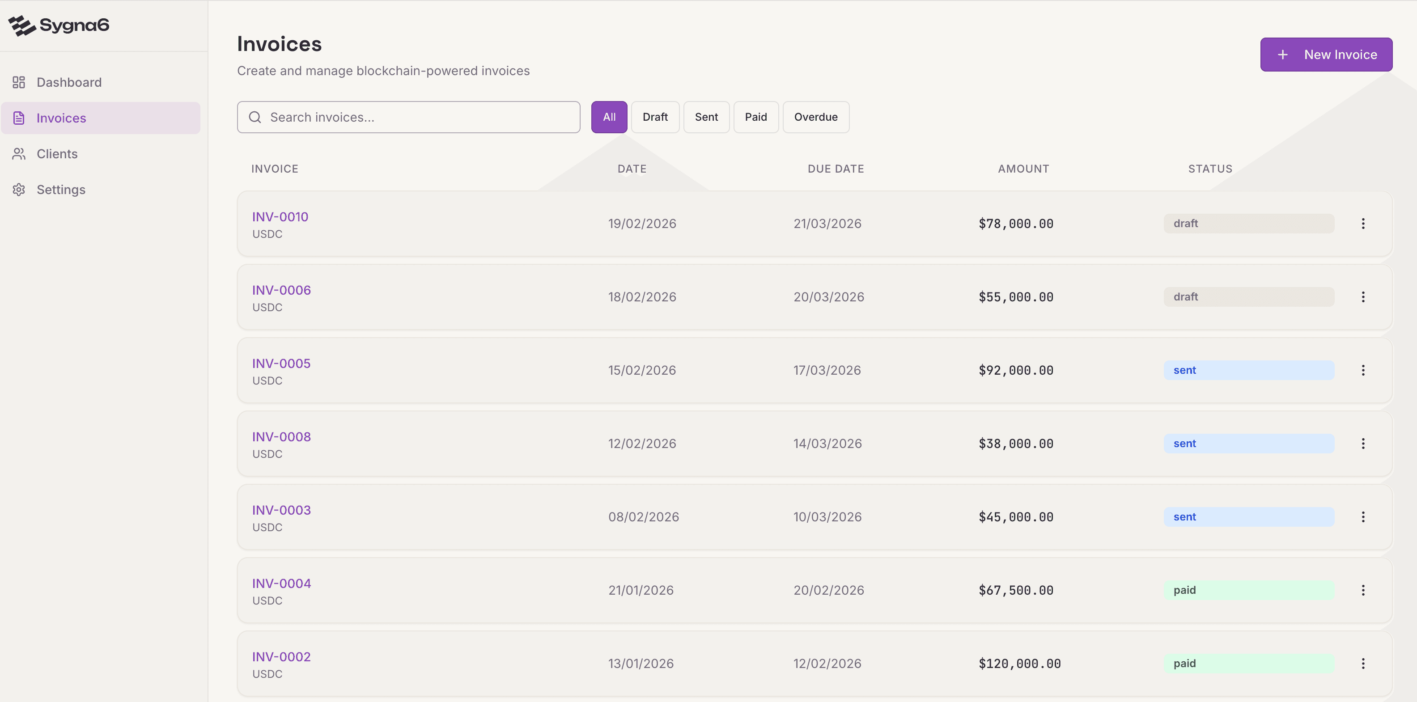The width and height of the screenshot is (1417, 702).
Task: Select the Dashboard grid icon in the sidebar
Action: [19, 82]
